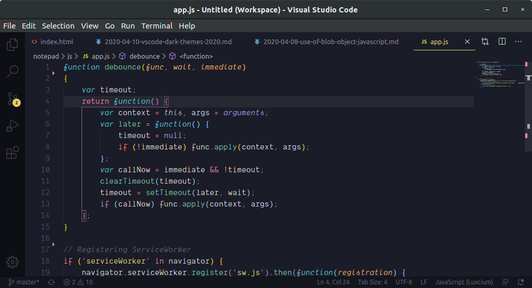Open the Selection menu

tap(58, 26)
